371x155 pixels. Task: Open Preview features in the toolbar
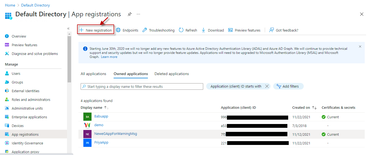coord(244,30)
